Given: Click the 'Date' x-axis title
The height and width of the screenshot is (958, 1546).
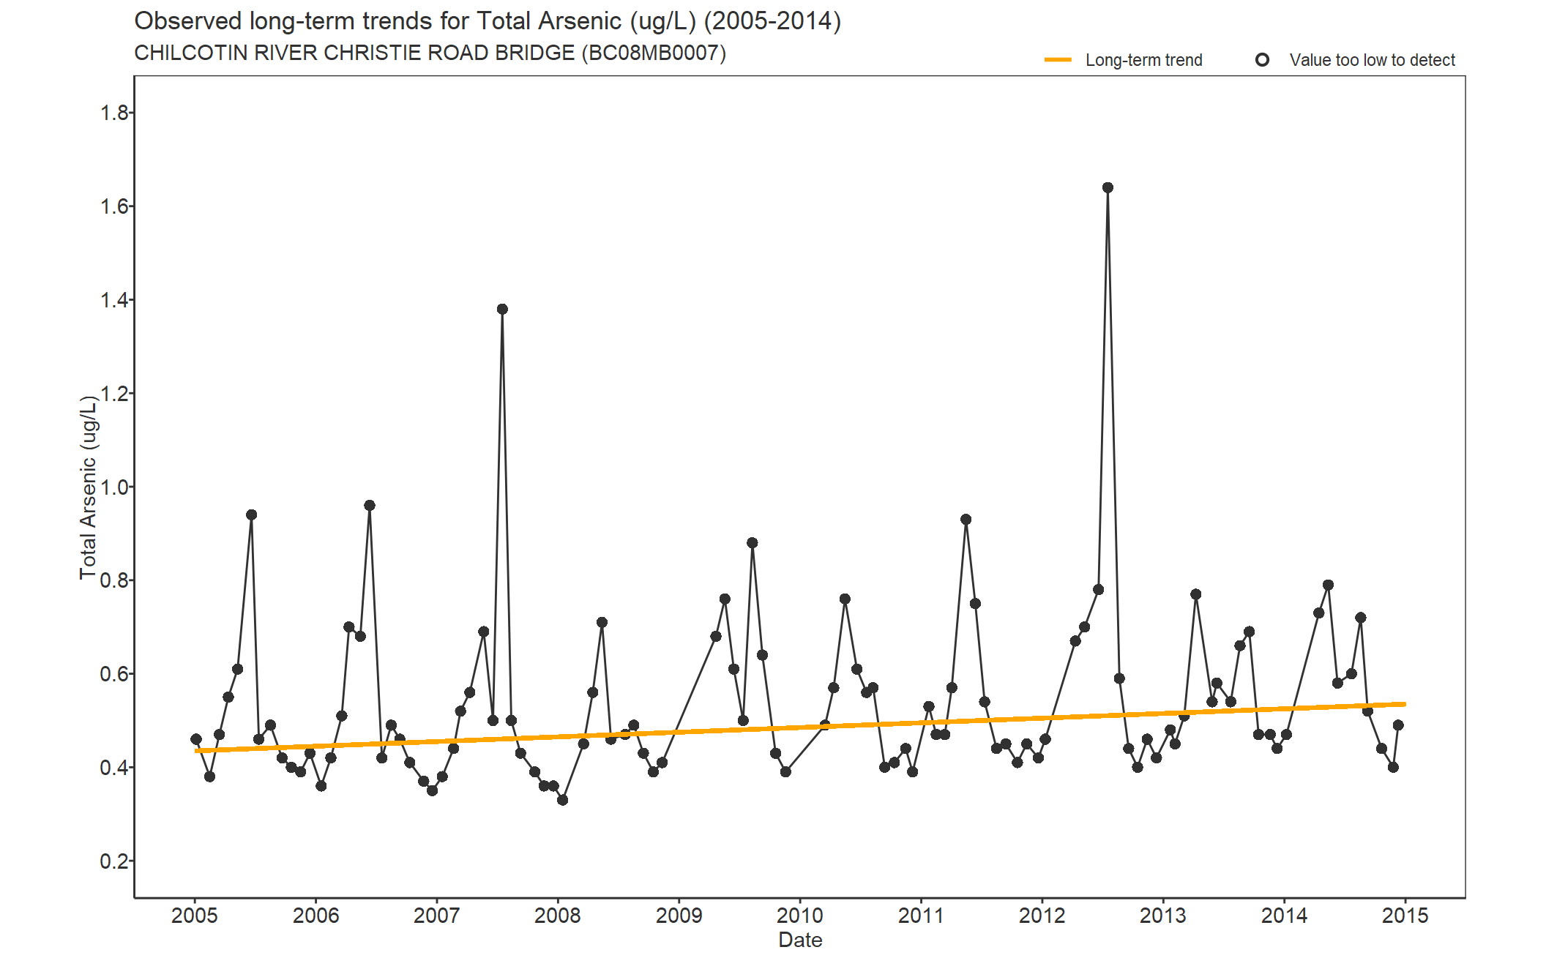Looking at the screenshot, I should [x=800, y=940].
